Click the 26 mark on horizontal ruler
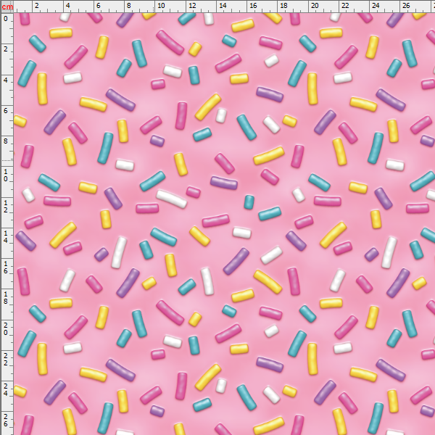The height and width of the screenshot is (435, 435). click(x=406, y=5)
